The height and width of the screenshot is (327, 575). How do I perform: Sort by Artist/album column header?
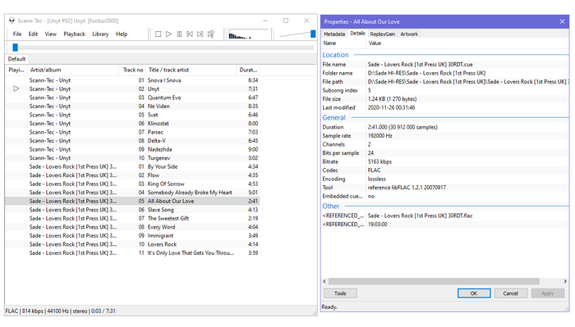coord(72,70)
